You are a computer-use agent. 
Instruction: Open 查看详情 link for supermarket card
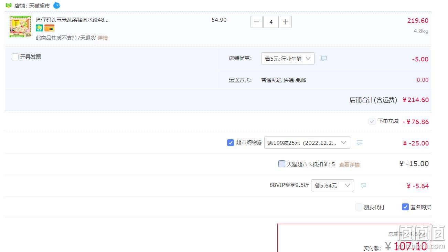(x=350, y=165)
